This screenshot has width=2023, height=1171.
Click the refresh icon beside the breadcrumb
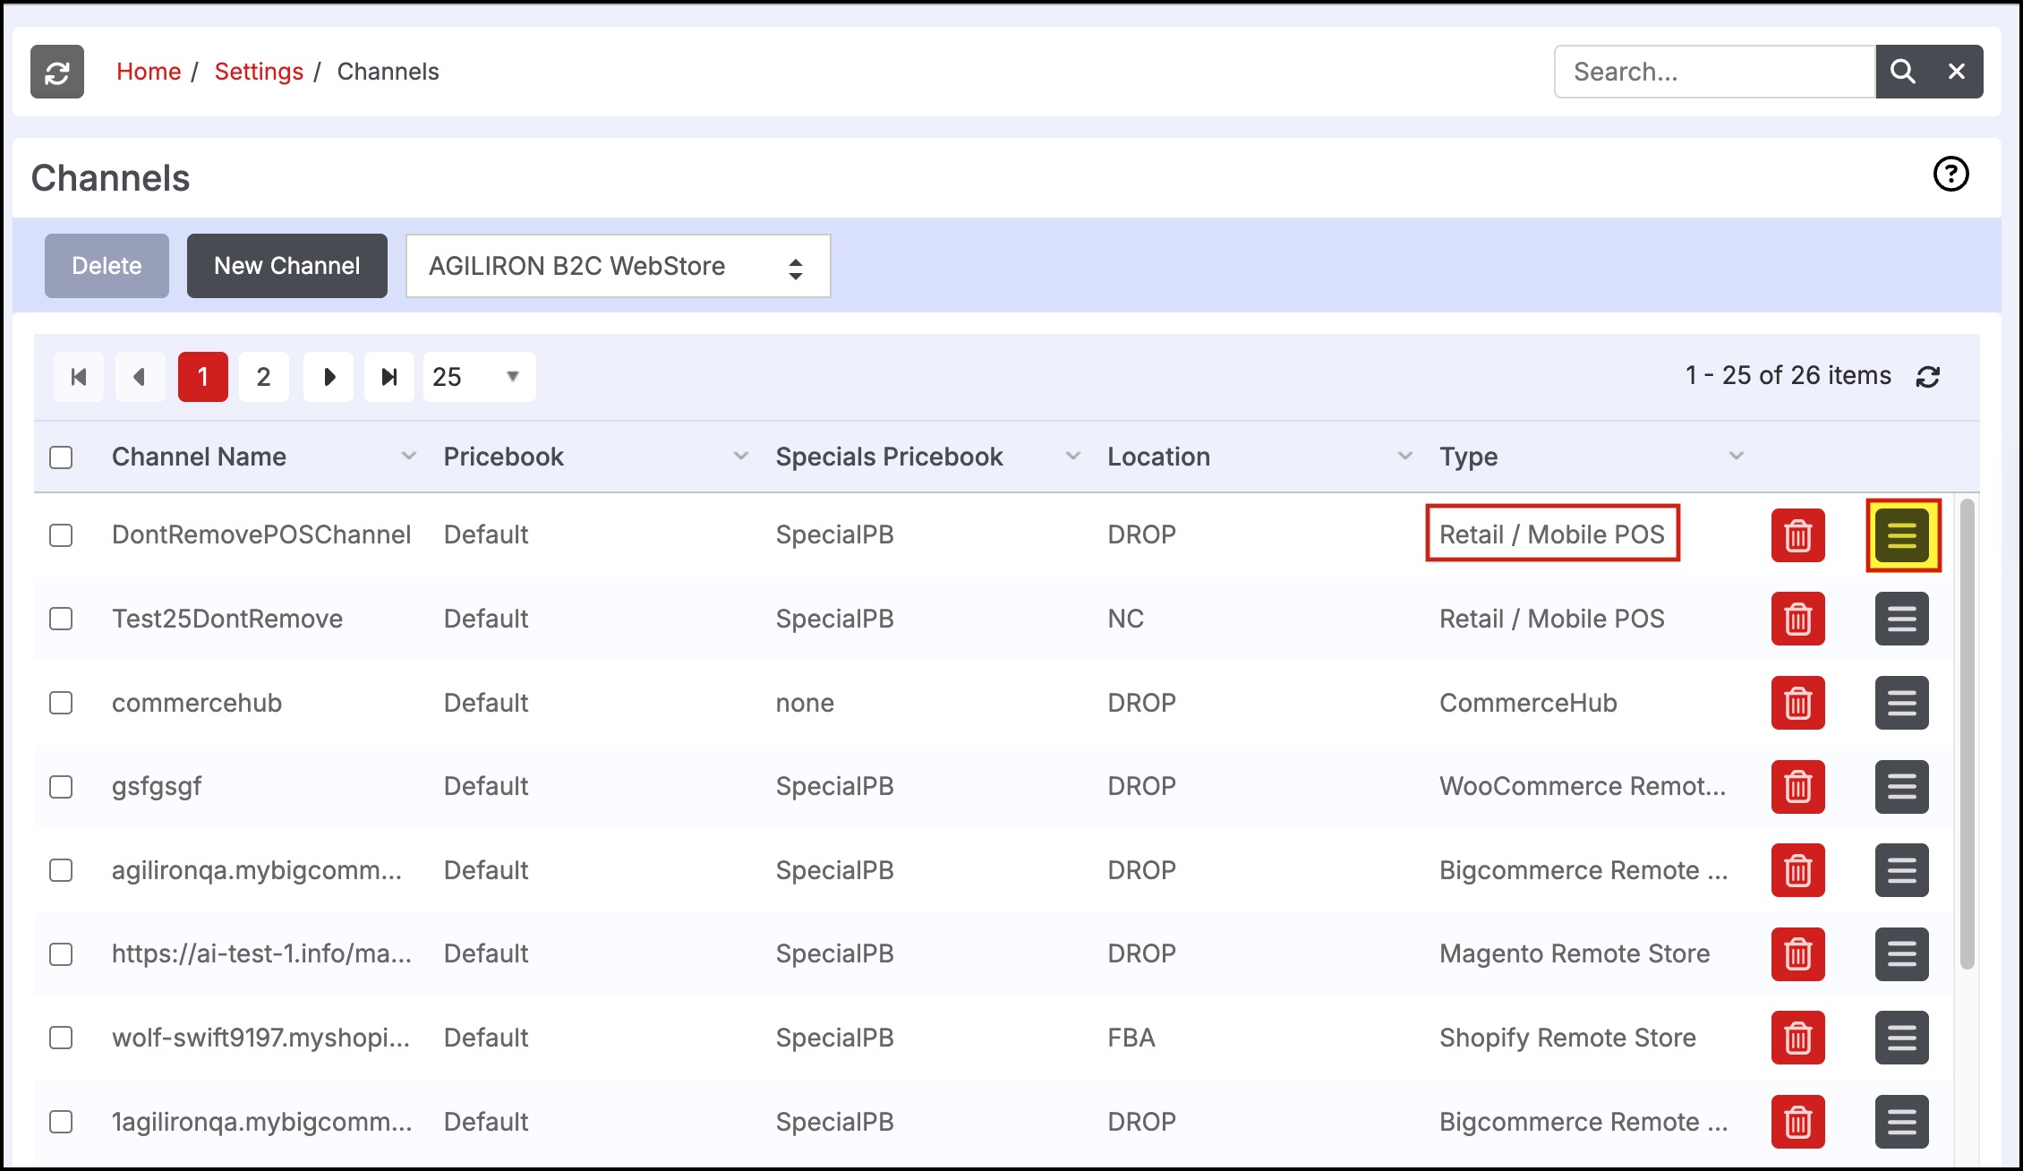[57, 72]
